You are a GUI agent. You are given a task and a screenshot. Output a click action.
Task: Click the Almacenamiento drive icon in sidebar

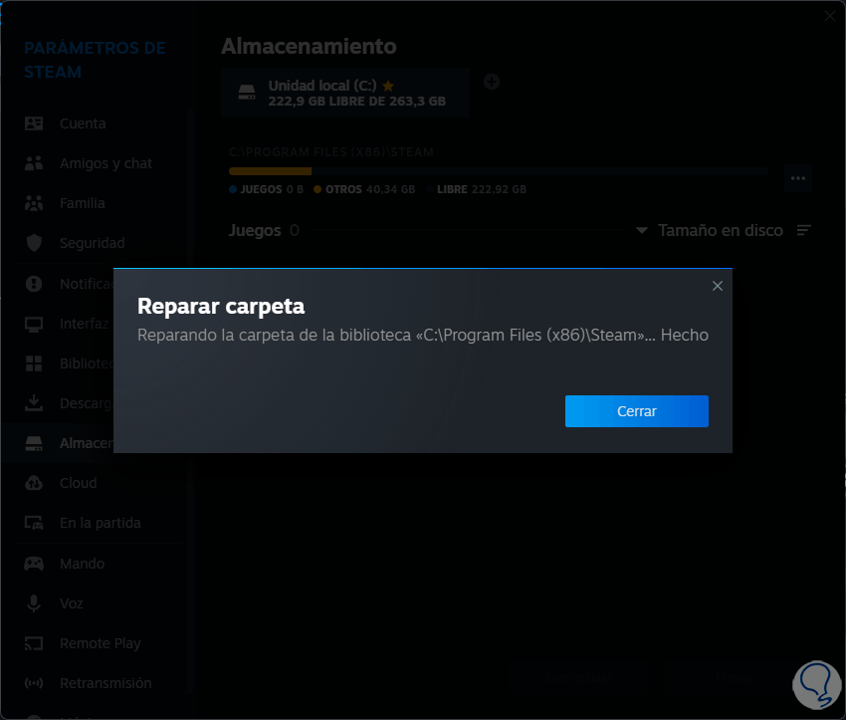pyautogui.click(x=34, y=444)
